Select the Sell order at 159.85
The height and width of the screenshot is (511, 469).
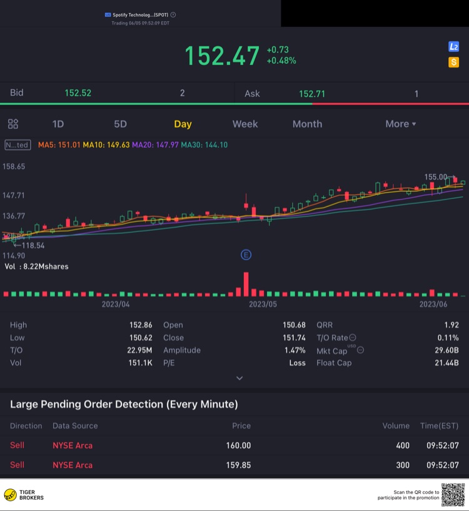[x=234, y=465]
